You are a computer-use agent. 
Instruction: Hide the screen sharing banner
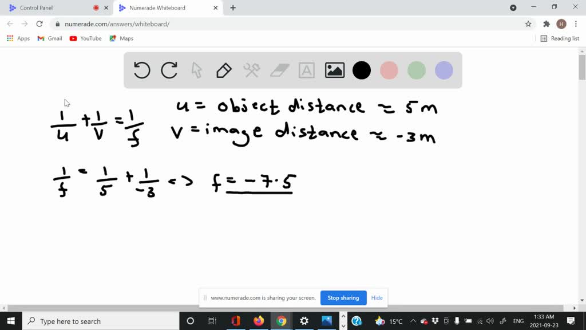[377, 298]
